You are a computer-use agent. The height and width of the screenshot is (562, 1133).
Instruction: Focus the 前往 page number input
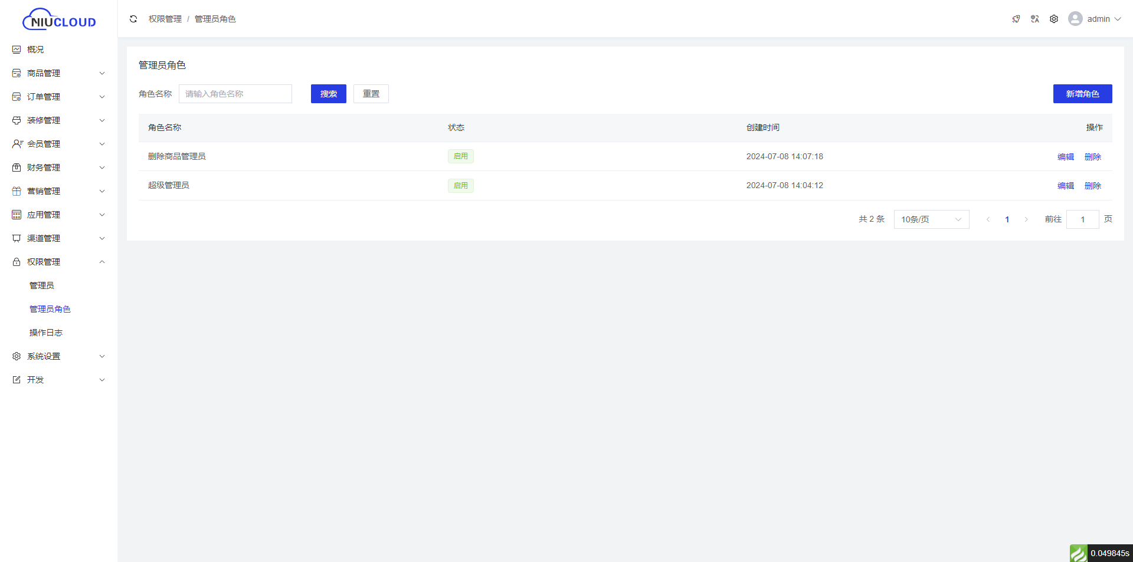click(x=1083, y=219)
